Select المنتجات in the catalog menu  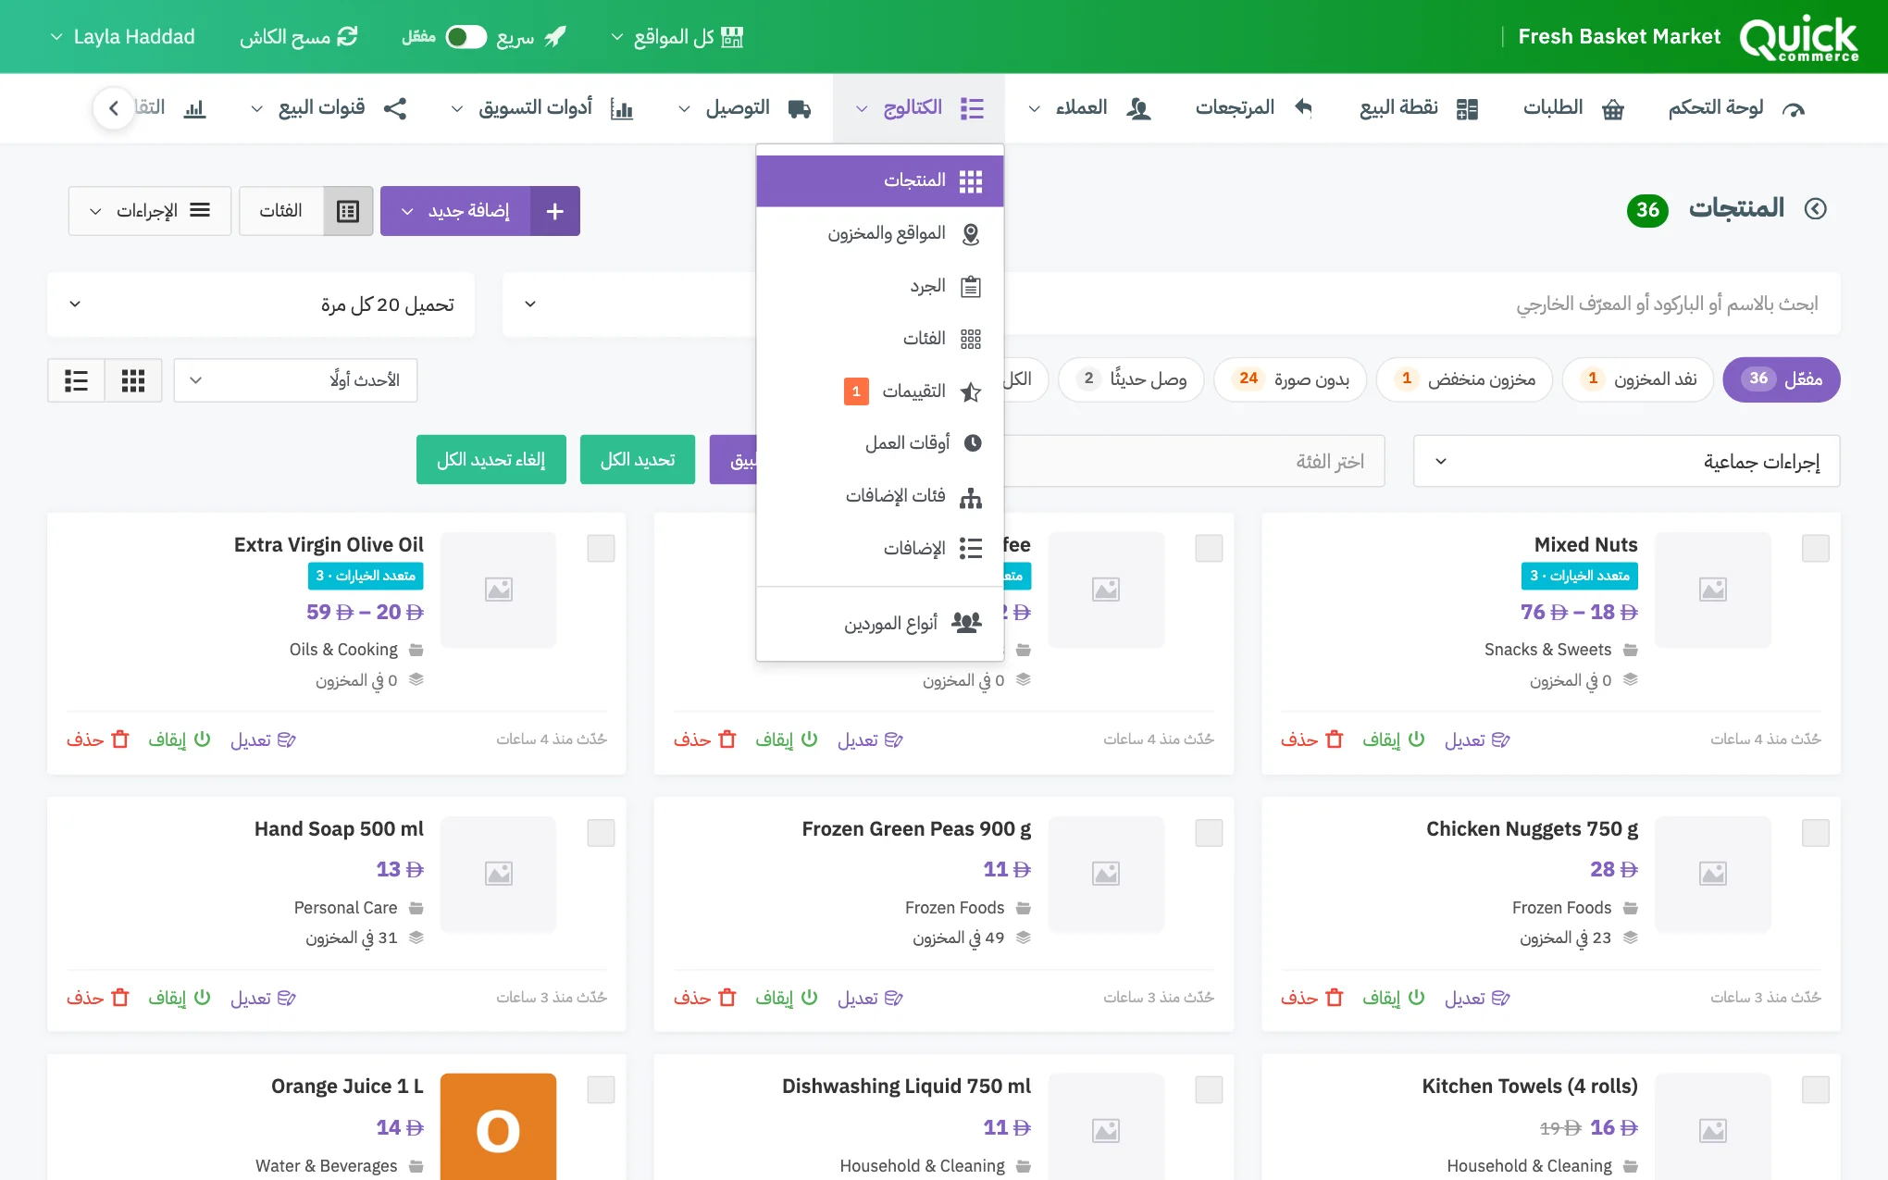point(880,180)
